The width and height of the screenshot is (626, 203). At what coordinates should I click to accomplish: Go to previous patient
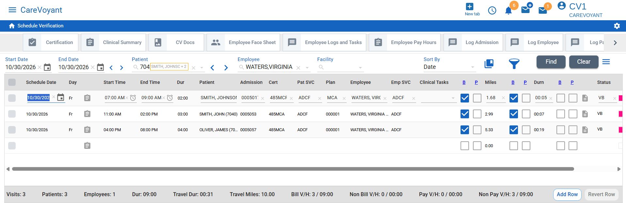212,68
